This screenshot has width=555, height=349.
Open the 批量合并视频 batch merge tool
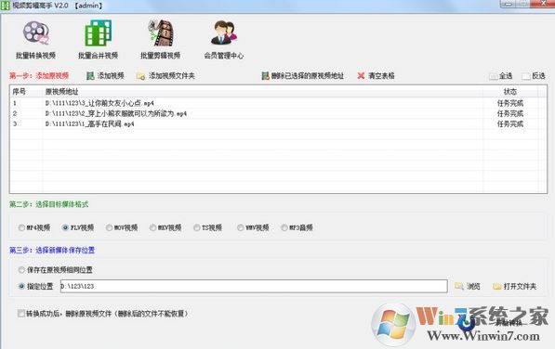click(x=98, y=40)
